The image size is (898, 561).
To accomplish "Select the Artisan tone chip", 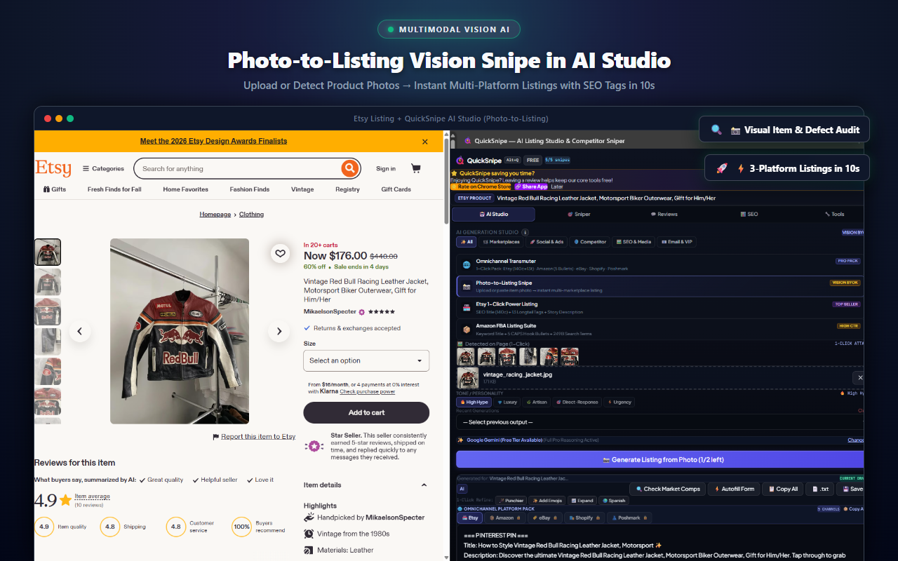I will coord(536,402).
